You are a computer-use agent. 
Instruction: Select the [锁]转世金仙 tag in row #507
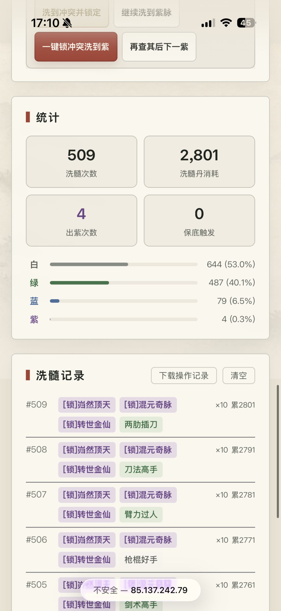click(87, 515)
